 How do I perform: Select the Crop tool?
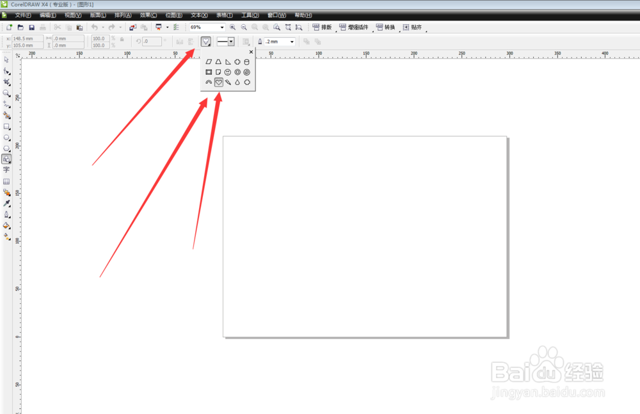(x=6, y=82)
